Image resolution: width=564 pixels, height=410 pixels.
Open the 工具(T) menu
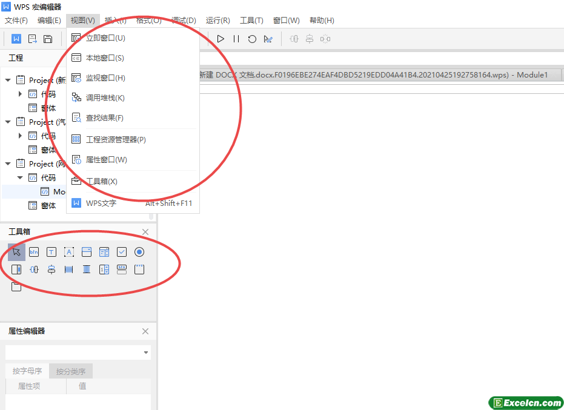(251, 21)
